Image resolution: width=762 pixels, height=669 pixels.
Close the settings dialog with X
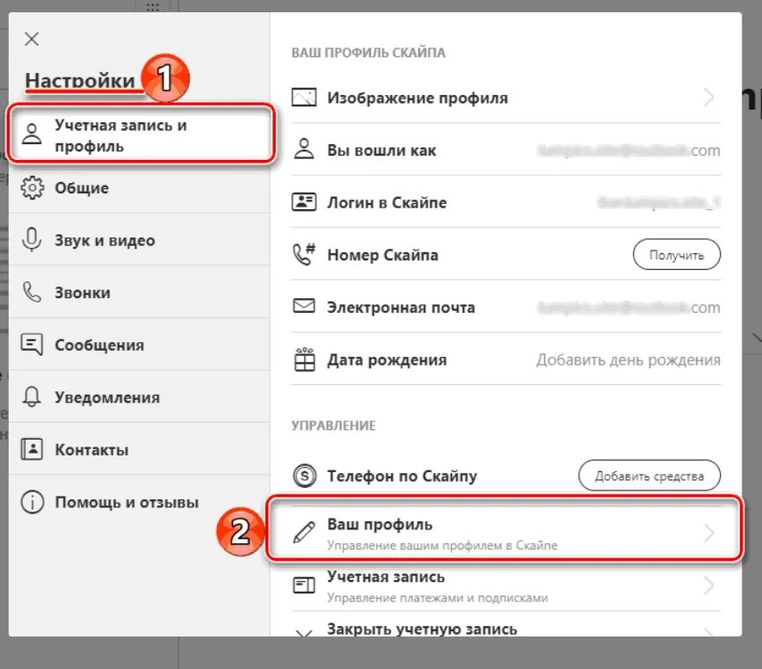32,39
